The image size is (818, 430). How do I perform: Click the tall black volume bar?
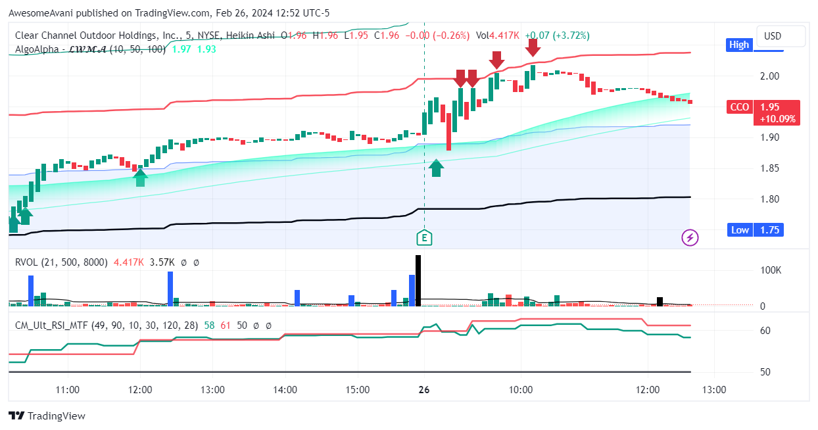pyautogui.click(x=418, y=280)
